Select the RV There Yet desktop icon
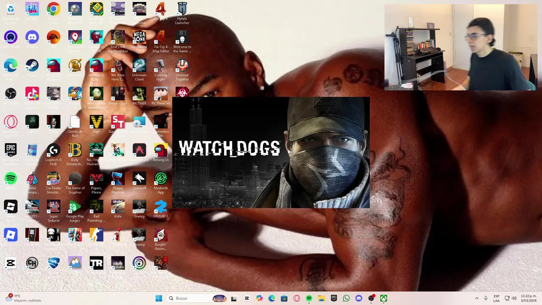Viewport: 542px width, 305px height. pyautogui.click(x=161, y=94)
